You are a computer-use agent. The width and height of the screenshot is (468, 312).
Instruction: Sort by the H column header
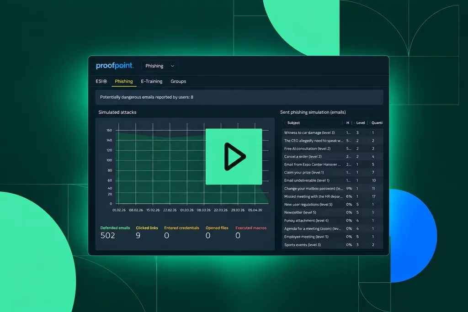click(x=348, y=123)
